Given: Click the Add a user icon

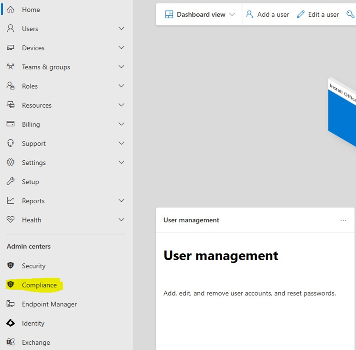Looking at the screenshot, I should point(250,14).
